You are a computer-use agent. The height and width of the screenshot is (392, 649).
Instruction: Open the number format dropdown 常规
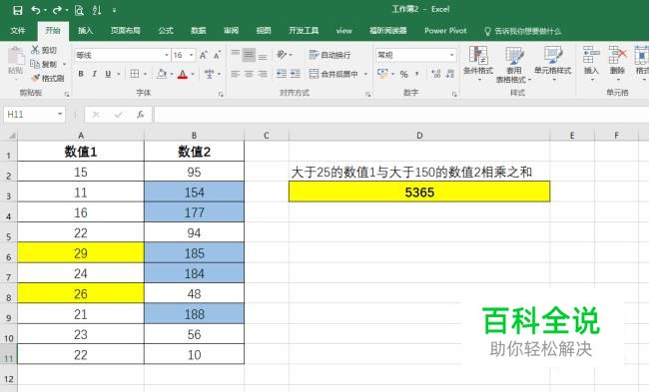452,55
